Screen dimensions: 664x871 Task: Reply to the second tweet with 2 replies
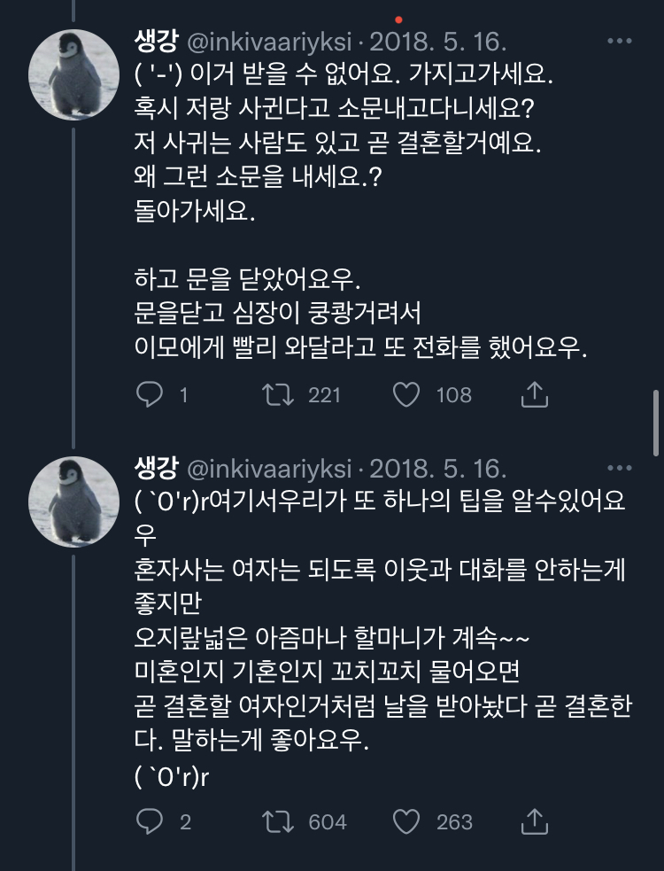150,822
